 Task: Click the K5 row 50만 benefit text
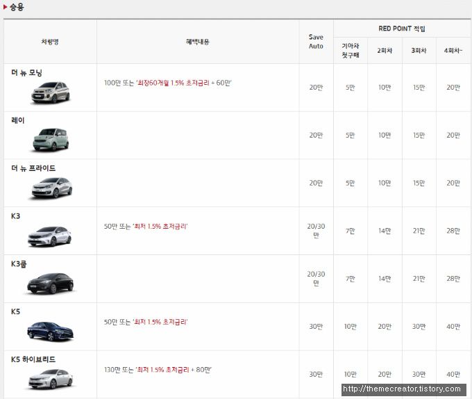click(146, 322)
